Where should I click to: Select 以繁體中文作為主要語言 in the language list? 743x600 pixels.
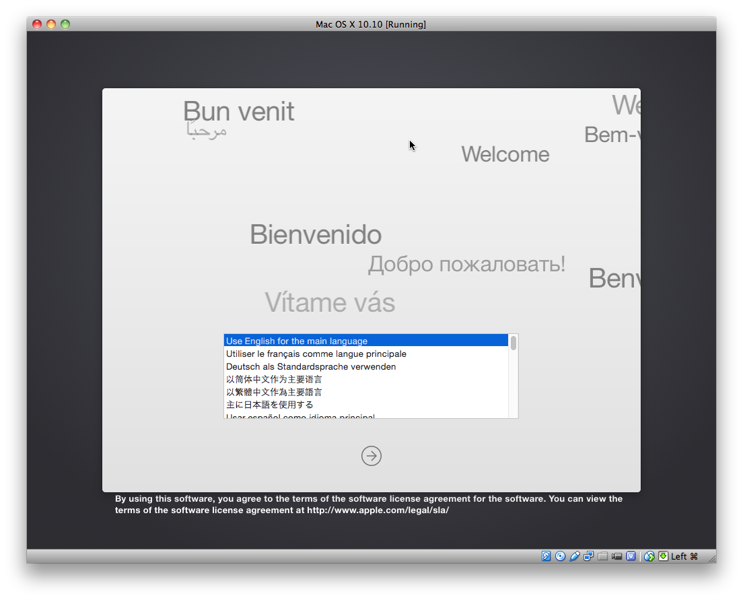click(366, 392)
